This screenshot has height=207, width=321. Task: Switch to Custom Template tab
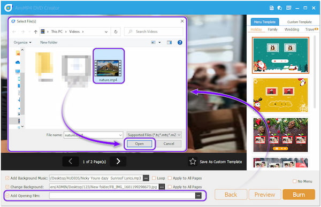[x=299, y=22]
